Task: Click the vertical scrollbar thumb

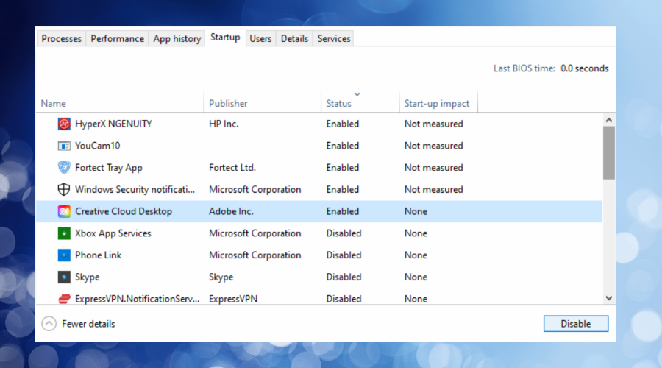Action: coord(609,153)
